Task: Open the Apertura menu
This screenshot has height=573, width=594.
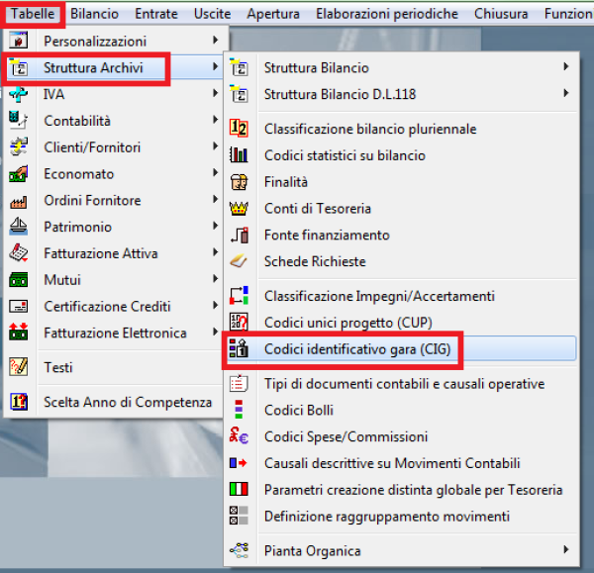Action: (273, 14)
